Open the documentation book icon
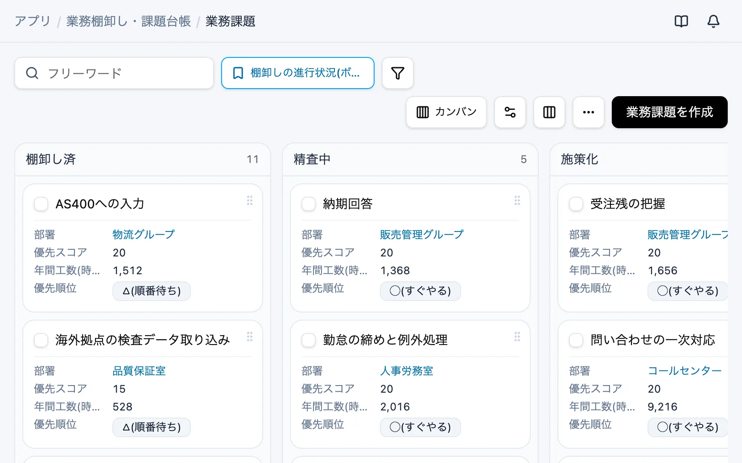 (x=681, y=21)
